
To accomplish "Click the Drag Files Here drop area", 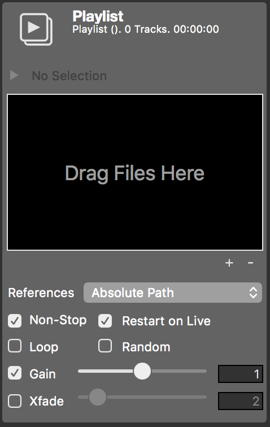I will pos(135,172).
